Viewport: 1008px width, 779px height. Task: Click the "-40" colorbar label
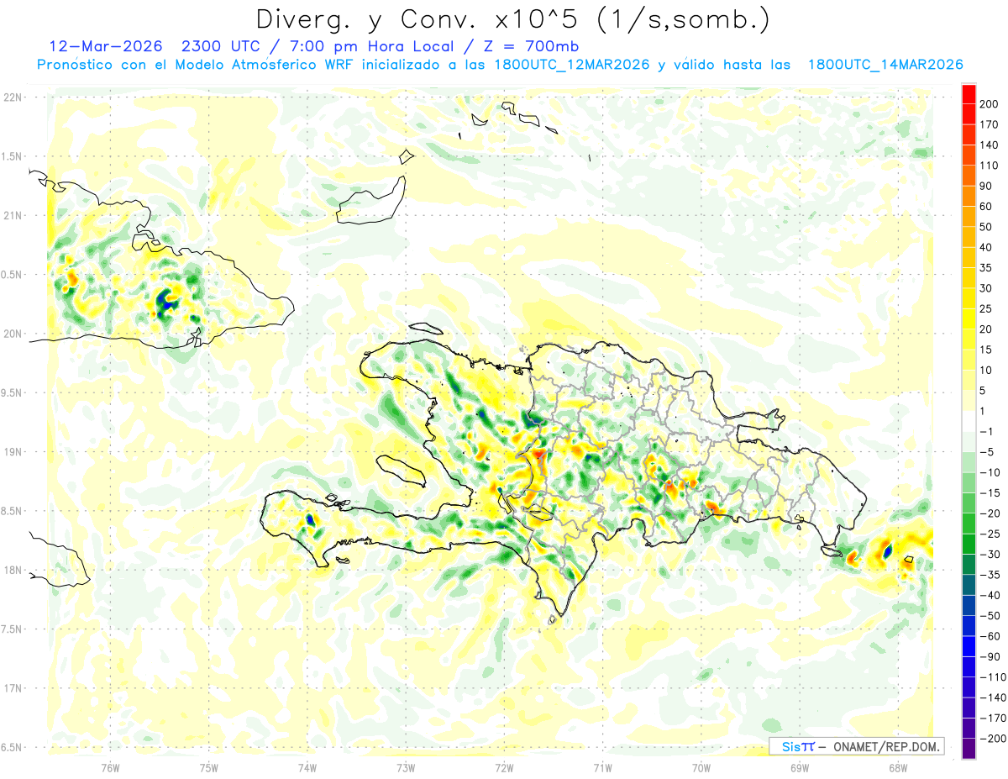[x=990, y=595]
